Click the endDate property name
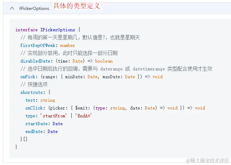 pos(34,132)
